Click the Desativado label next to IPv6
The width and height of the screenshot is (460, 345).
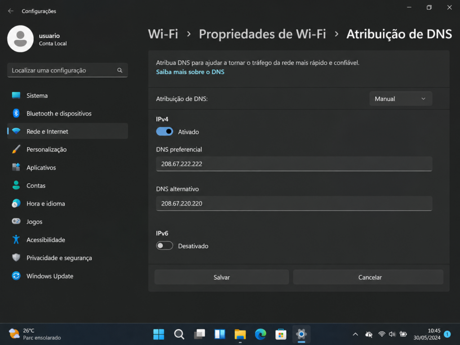tap(193, 246)
